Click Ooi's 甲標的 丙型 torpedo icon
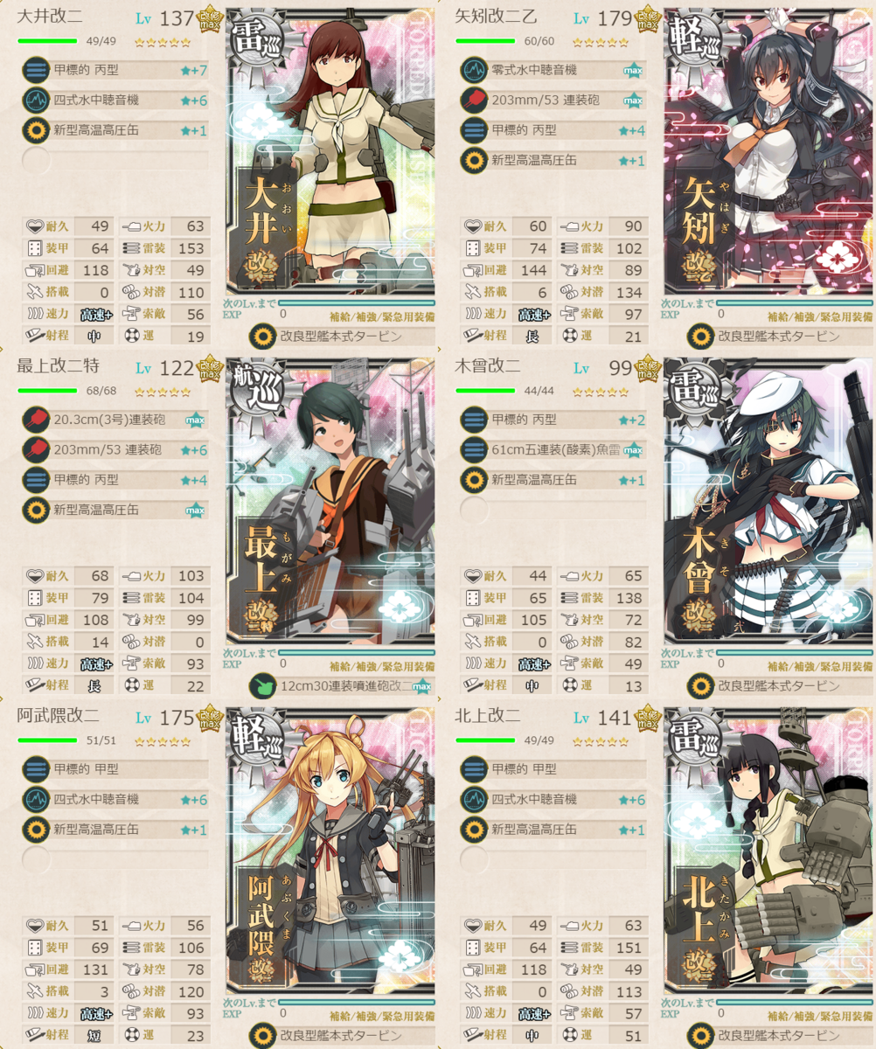The width and height of the screenshot is (876, 1049). click(x=36, y=70)
